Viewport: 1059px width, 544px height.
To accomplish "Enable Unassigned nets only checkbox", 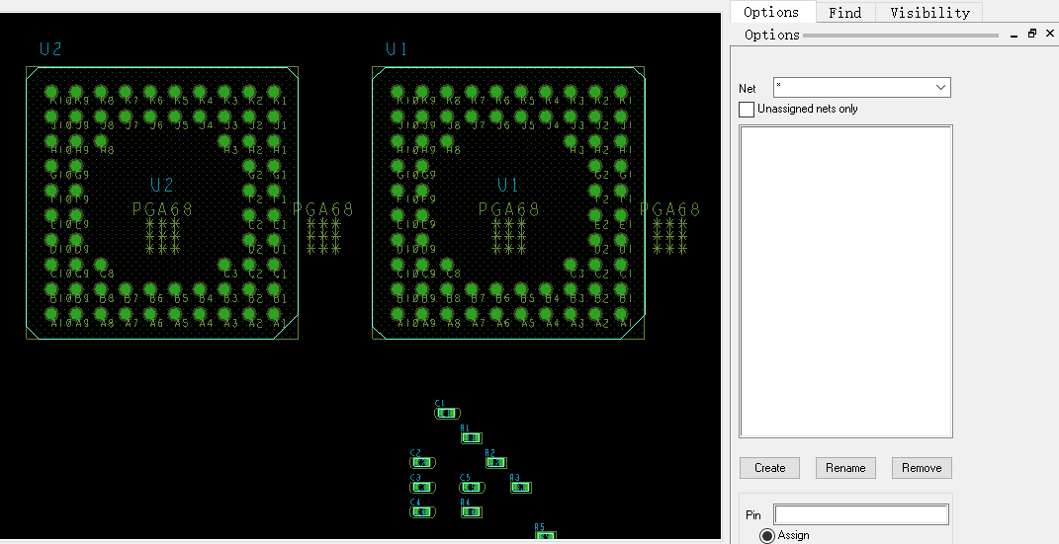I will 748,109.
